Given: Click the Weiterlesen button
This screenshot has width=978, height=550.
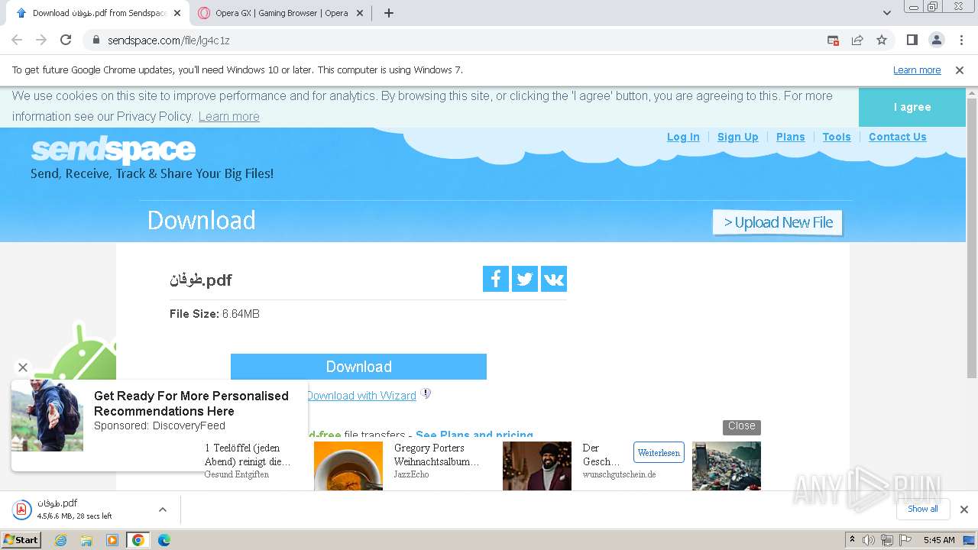Looking at the screenshot, I should click(659, 452).
